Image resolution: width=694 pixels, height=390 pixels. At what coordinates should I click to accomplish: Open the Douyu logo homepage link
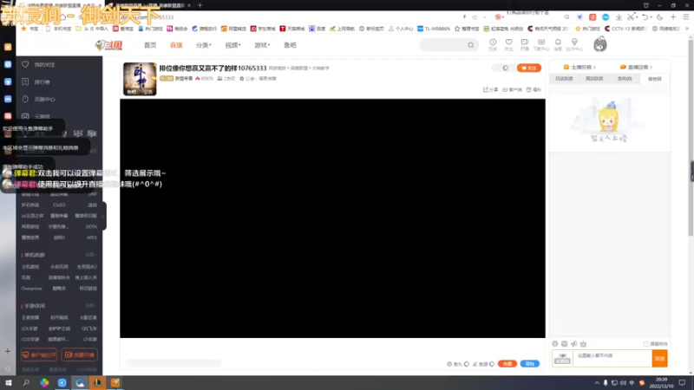pyautogui.click(x=108, y=45)
